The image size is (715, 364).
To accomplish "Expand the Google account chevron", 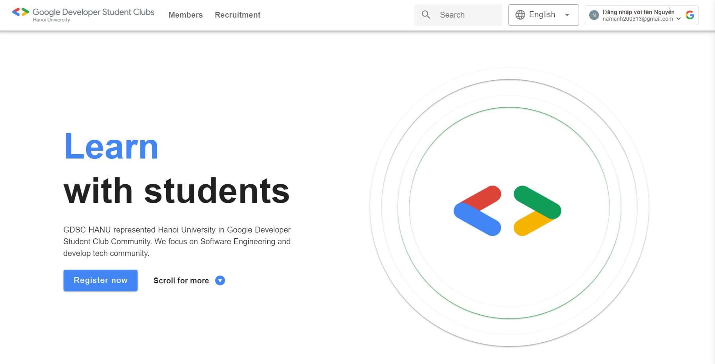I will pos(679,19).
